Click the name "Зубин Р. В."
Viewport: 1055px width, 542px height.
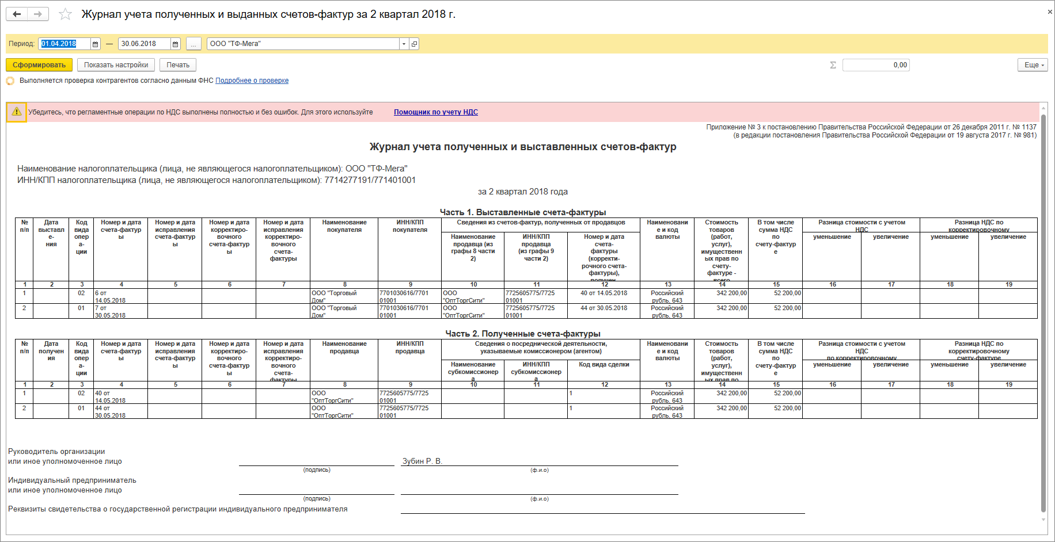point(422,461)
